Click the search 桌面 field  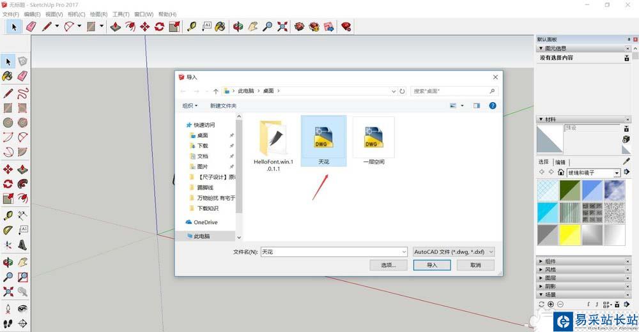pos(454,91)
